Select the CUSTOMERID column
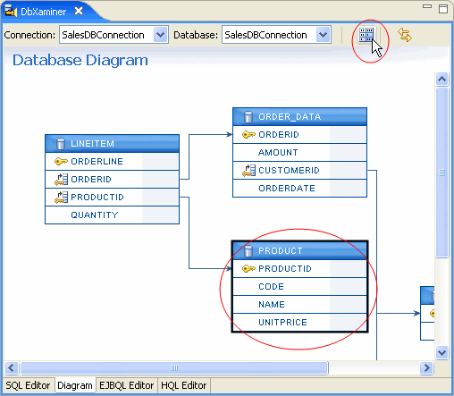 tap(299, 171)
